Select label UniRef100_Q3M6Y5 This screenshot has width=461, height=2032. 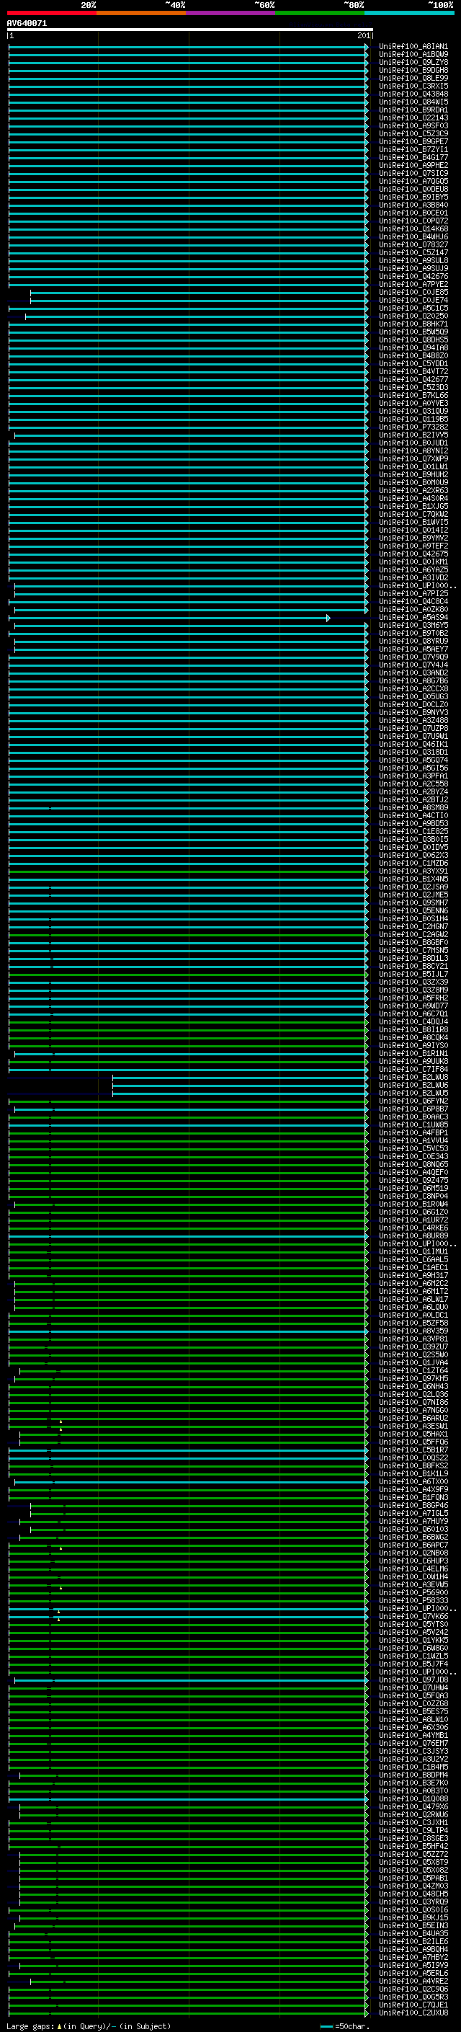[x=413, y=626]
